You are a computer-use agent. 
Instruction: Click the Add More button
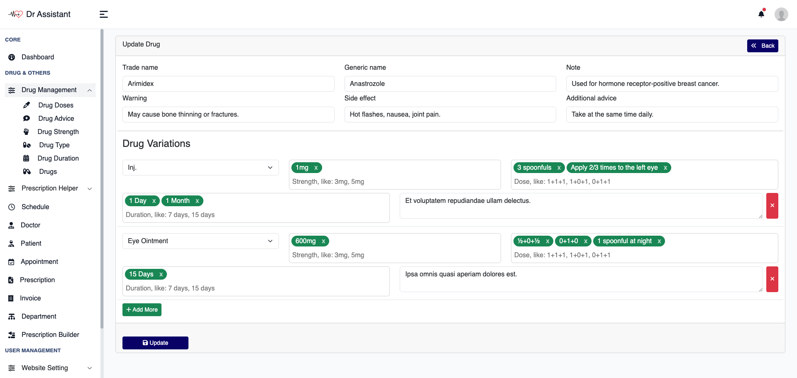coord(142,310)
